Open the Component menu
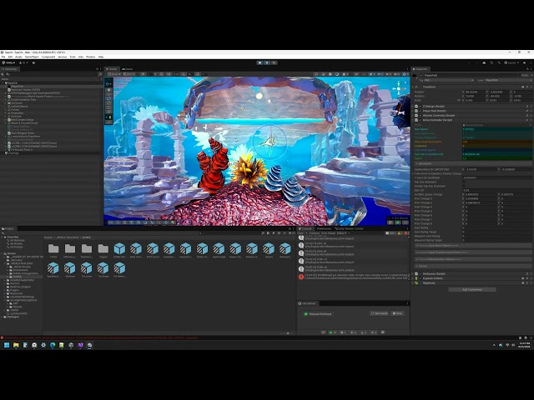Image resolution: width=534 pixels, height=400 pixels. 48,57
